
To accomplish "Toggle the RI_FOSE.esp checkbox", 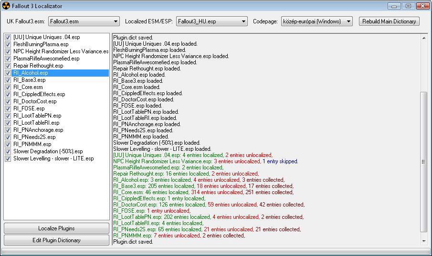I will click(8, 108).
